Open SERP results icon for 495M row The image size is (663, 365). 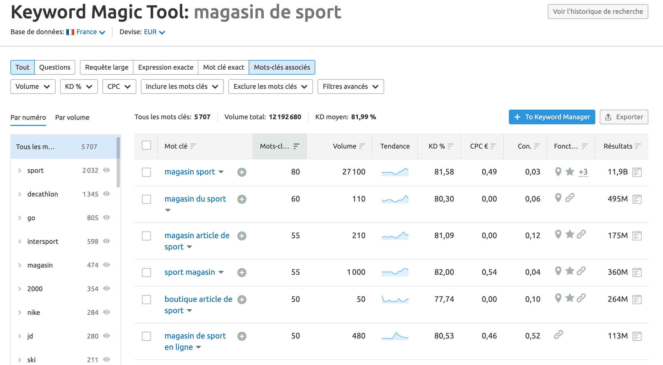click(x=637, y=199)
